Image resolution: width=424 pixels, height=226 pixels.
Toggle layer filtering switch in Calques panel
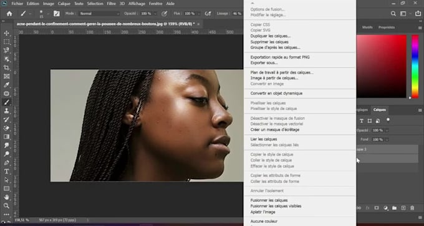coord(388,120)
